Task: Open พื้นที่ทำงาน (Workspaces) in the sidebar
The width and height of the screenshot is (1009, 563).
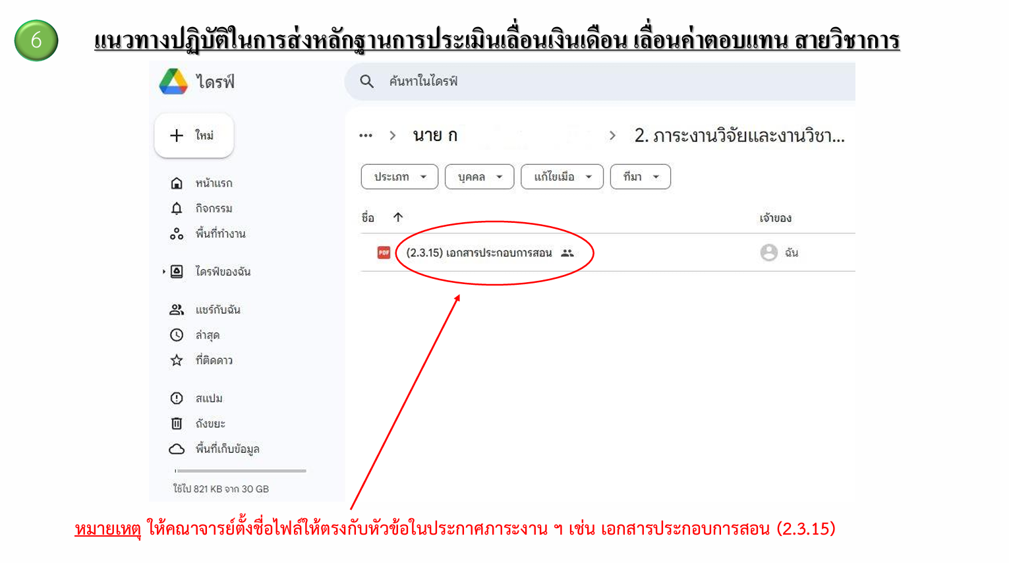Action: [221, 233]
